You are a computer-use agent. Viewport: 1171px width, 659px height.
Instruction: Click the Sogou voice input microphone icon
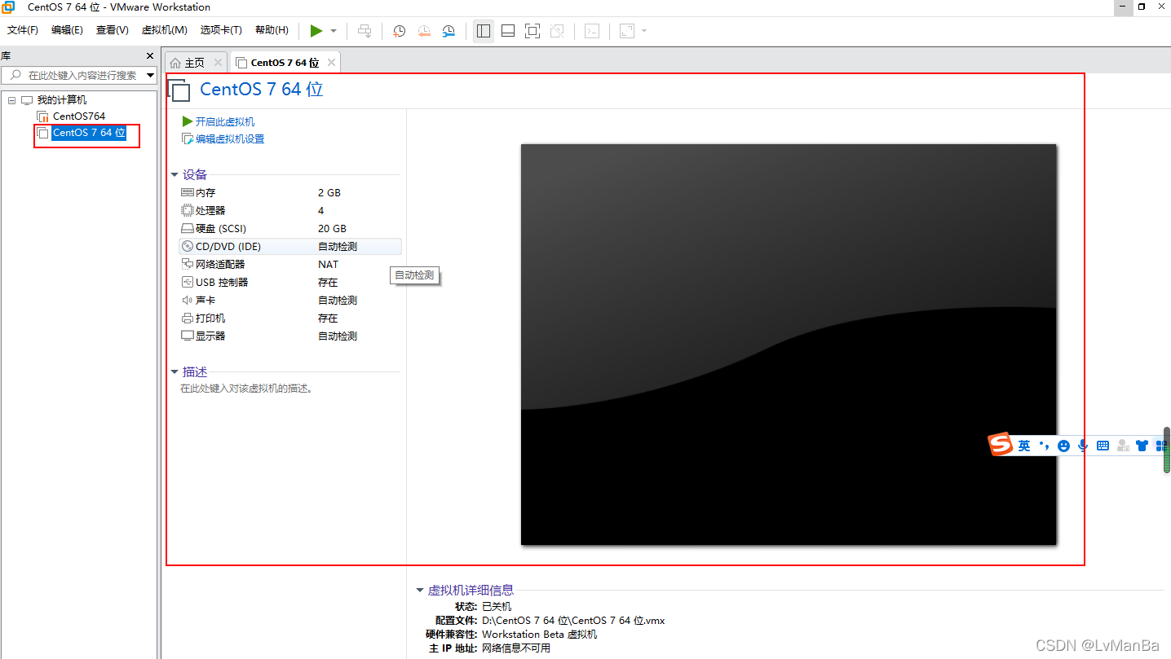1083,446
